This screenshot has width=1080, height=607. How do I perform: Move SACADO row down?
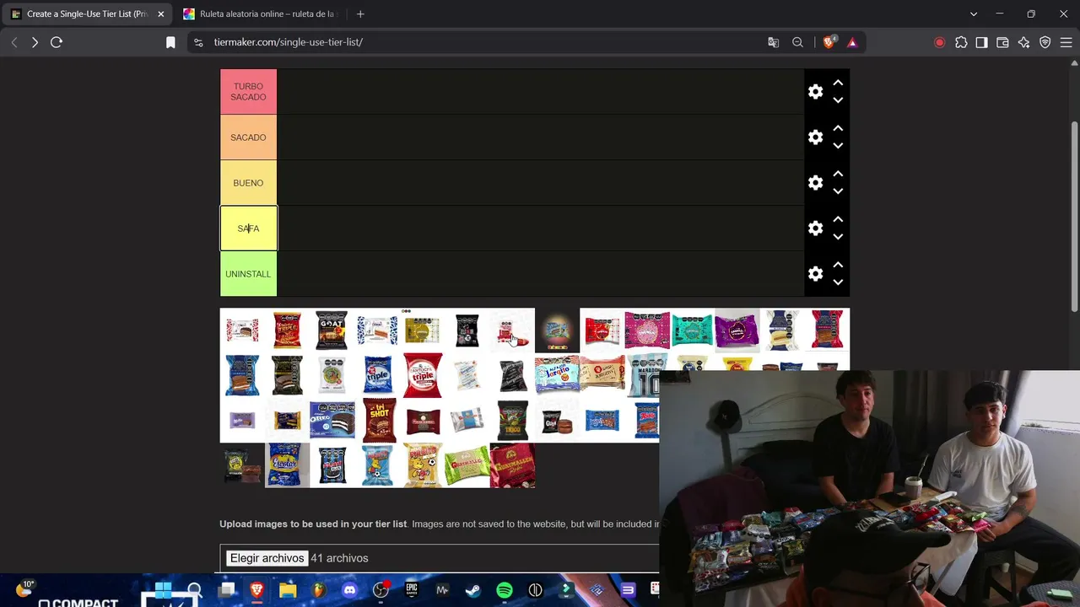838,146
